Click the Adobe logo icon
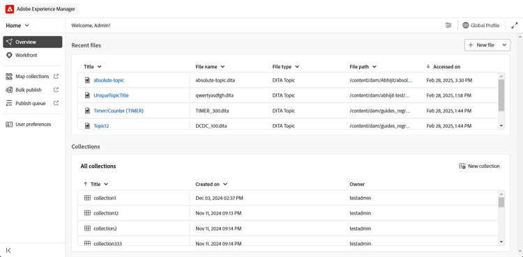 coord(10,9)
